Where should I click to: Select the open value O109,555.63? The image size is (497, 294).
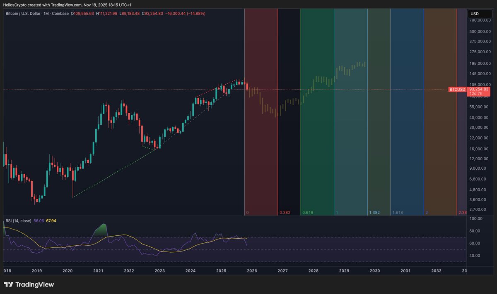83,14
